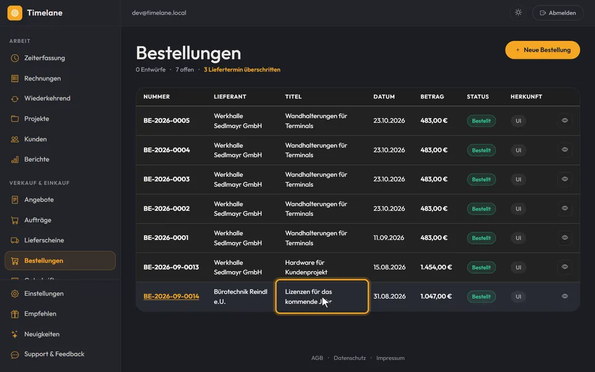The image size is (595, 372).
Task: Click the BETRAG column header
Action: pos(432,97)
